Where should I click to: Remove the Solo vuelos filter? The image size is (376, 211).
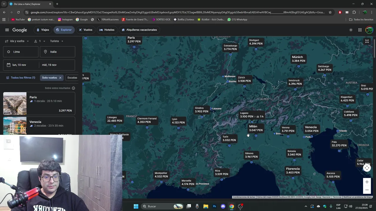[x=60, y=78]
